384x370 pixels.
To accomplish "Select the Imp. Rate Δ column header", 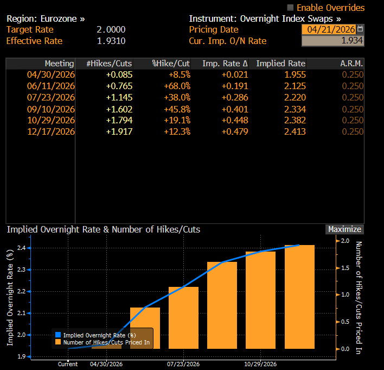I will 225,64.
